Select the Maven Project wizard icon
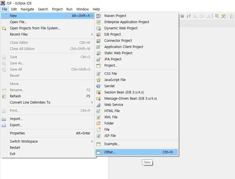 point(98,16)
